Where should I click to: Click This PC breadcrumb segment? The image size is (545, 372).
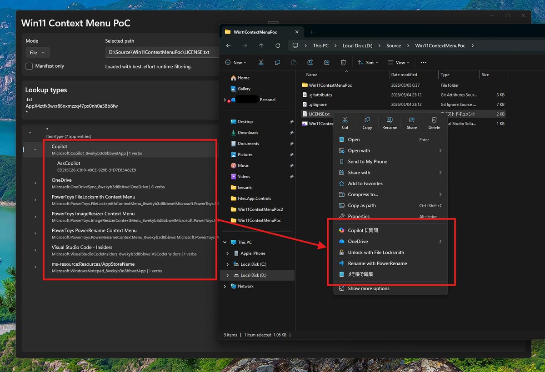click(x=320, y=45)
